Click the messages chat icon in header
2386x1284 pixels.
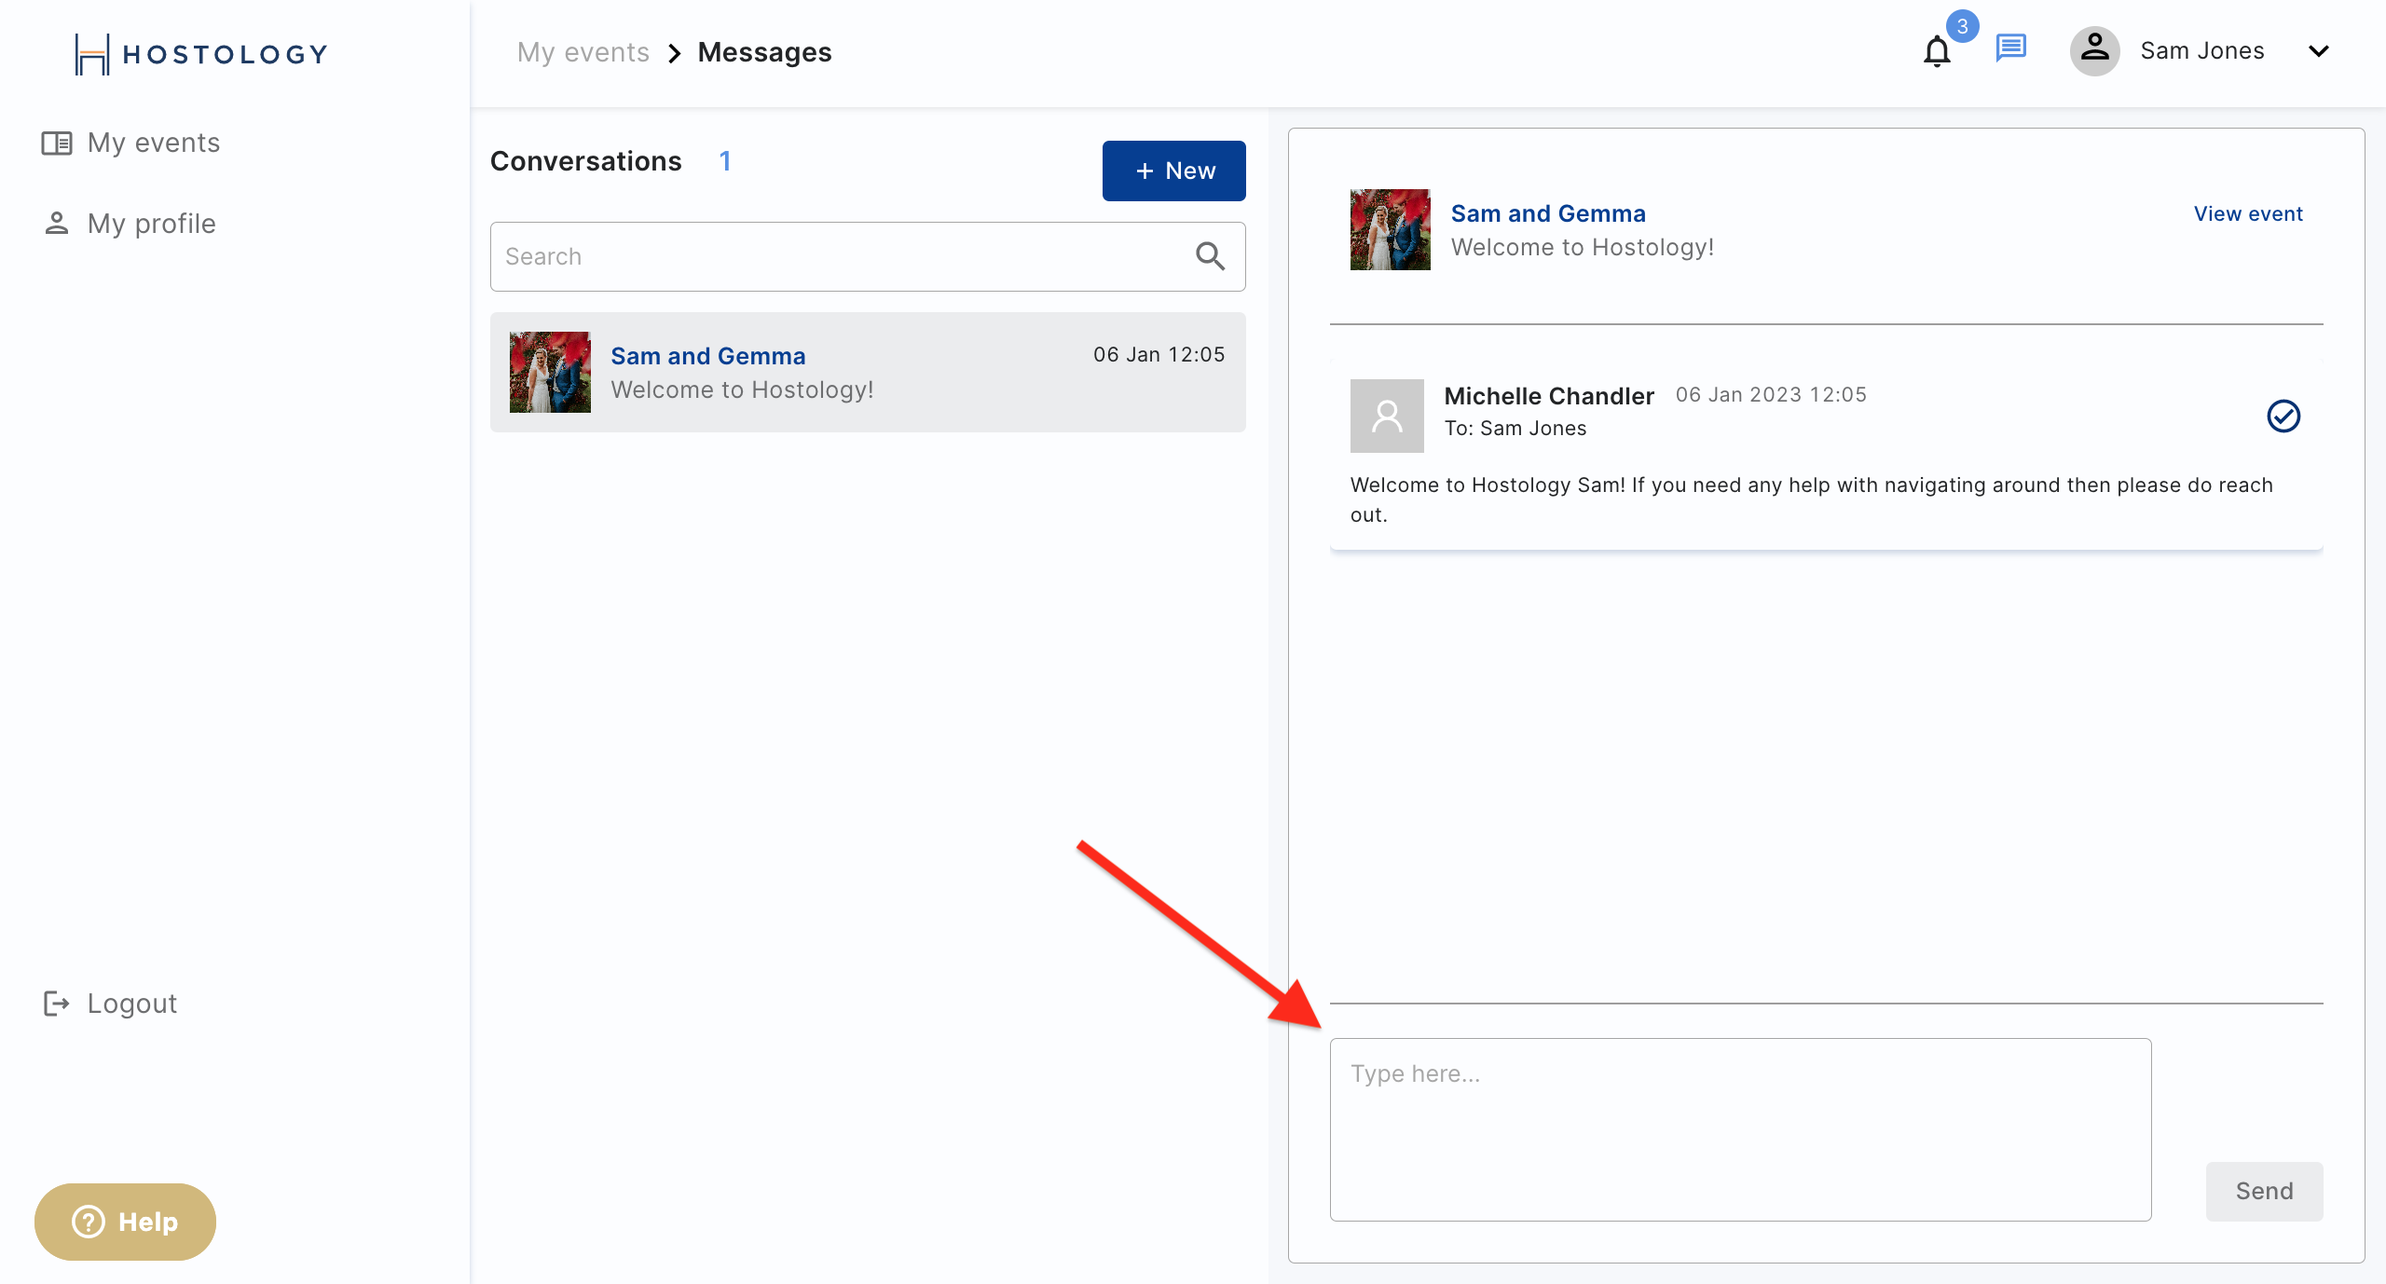click(2010, 48)
